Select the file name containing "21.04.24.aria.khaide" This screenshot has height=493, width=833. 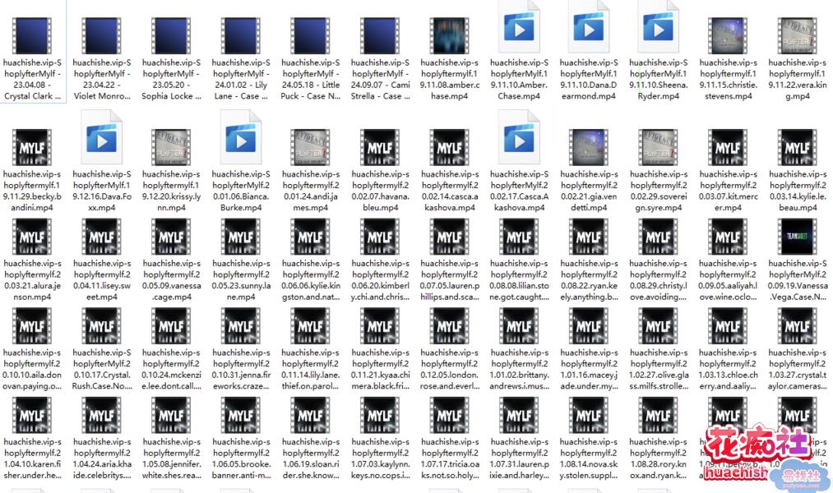pos(101,458)
